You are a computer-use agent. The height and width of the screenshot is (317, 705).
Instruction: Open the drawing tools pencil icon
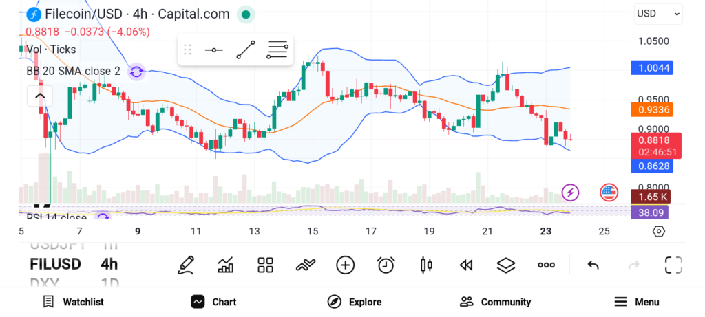[x=186, y=265]
